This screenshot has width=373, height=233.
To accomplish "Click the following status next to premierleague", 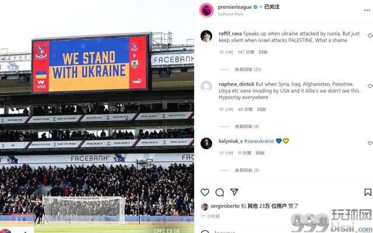I will [272, 7].
